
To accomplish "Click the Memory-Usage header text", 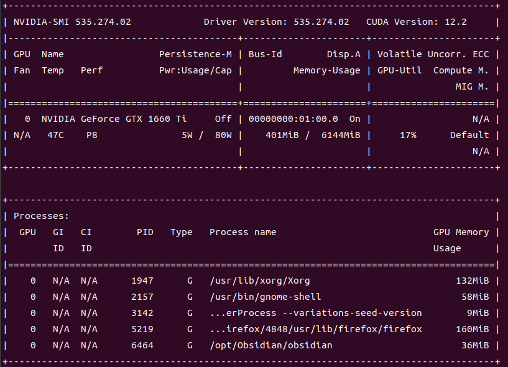I will click(x=326, y=70).
